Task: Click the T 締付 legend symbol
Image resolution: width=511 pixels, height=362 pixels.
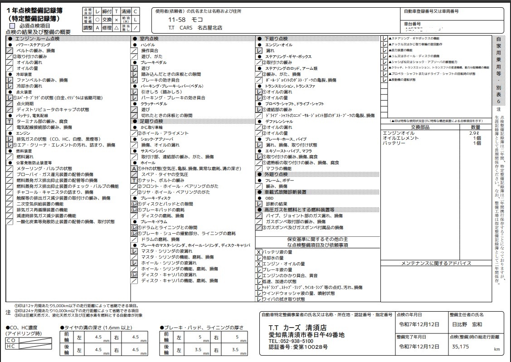Action: [x=116, y=11]
